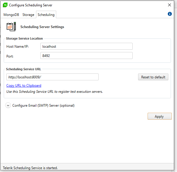The height and width of the screenshot is (172, 177).
Task: Click the Configure Scheduling Server window title
Action: [x=31, y=5]
